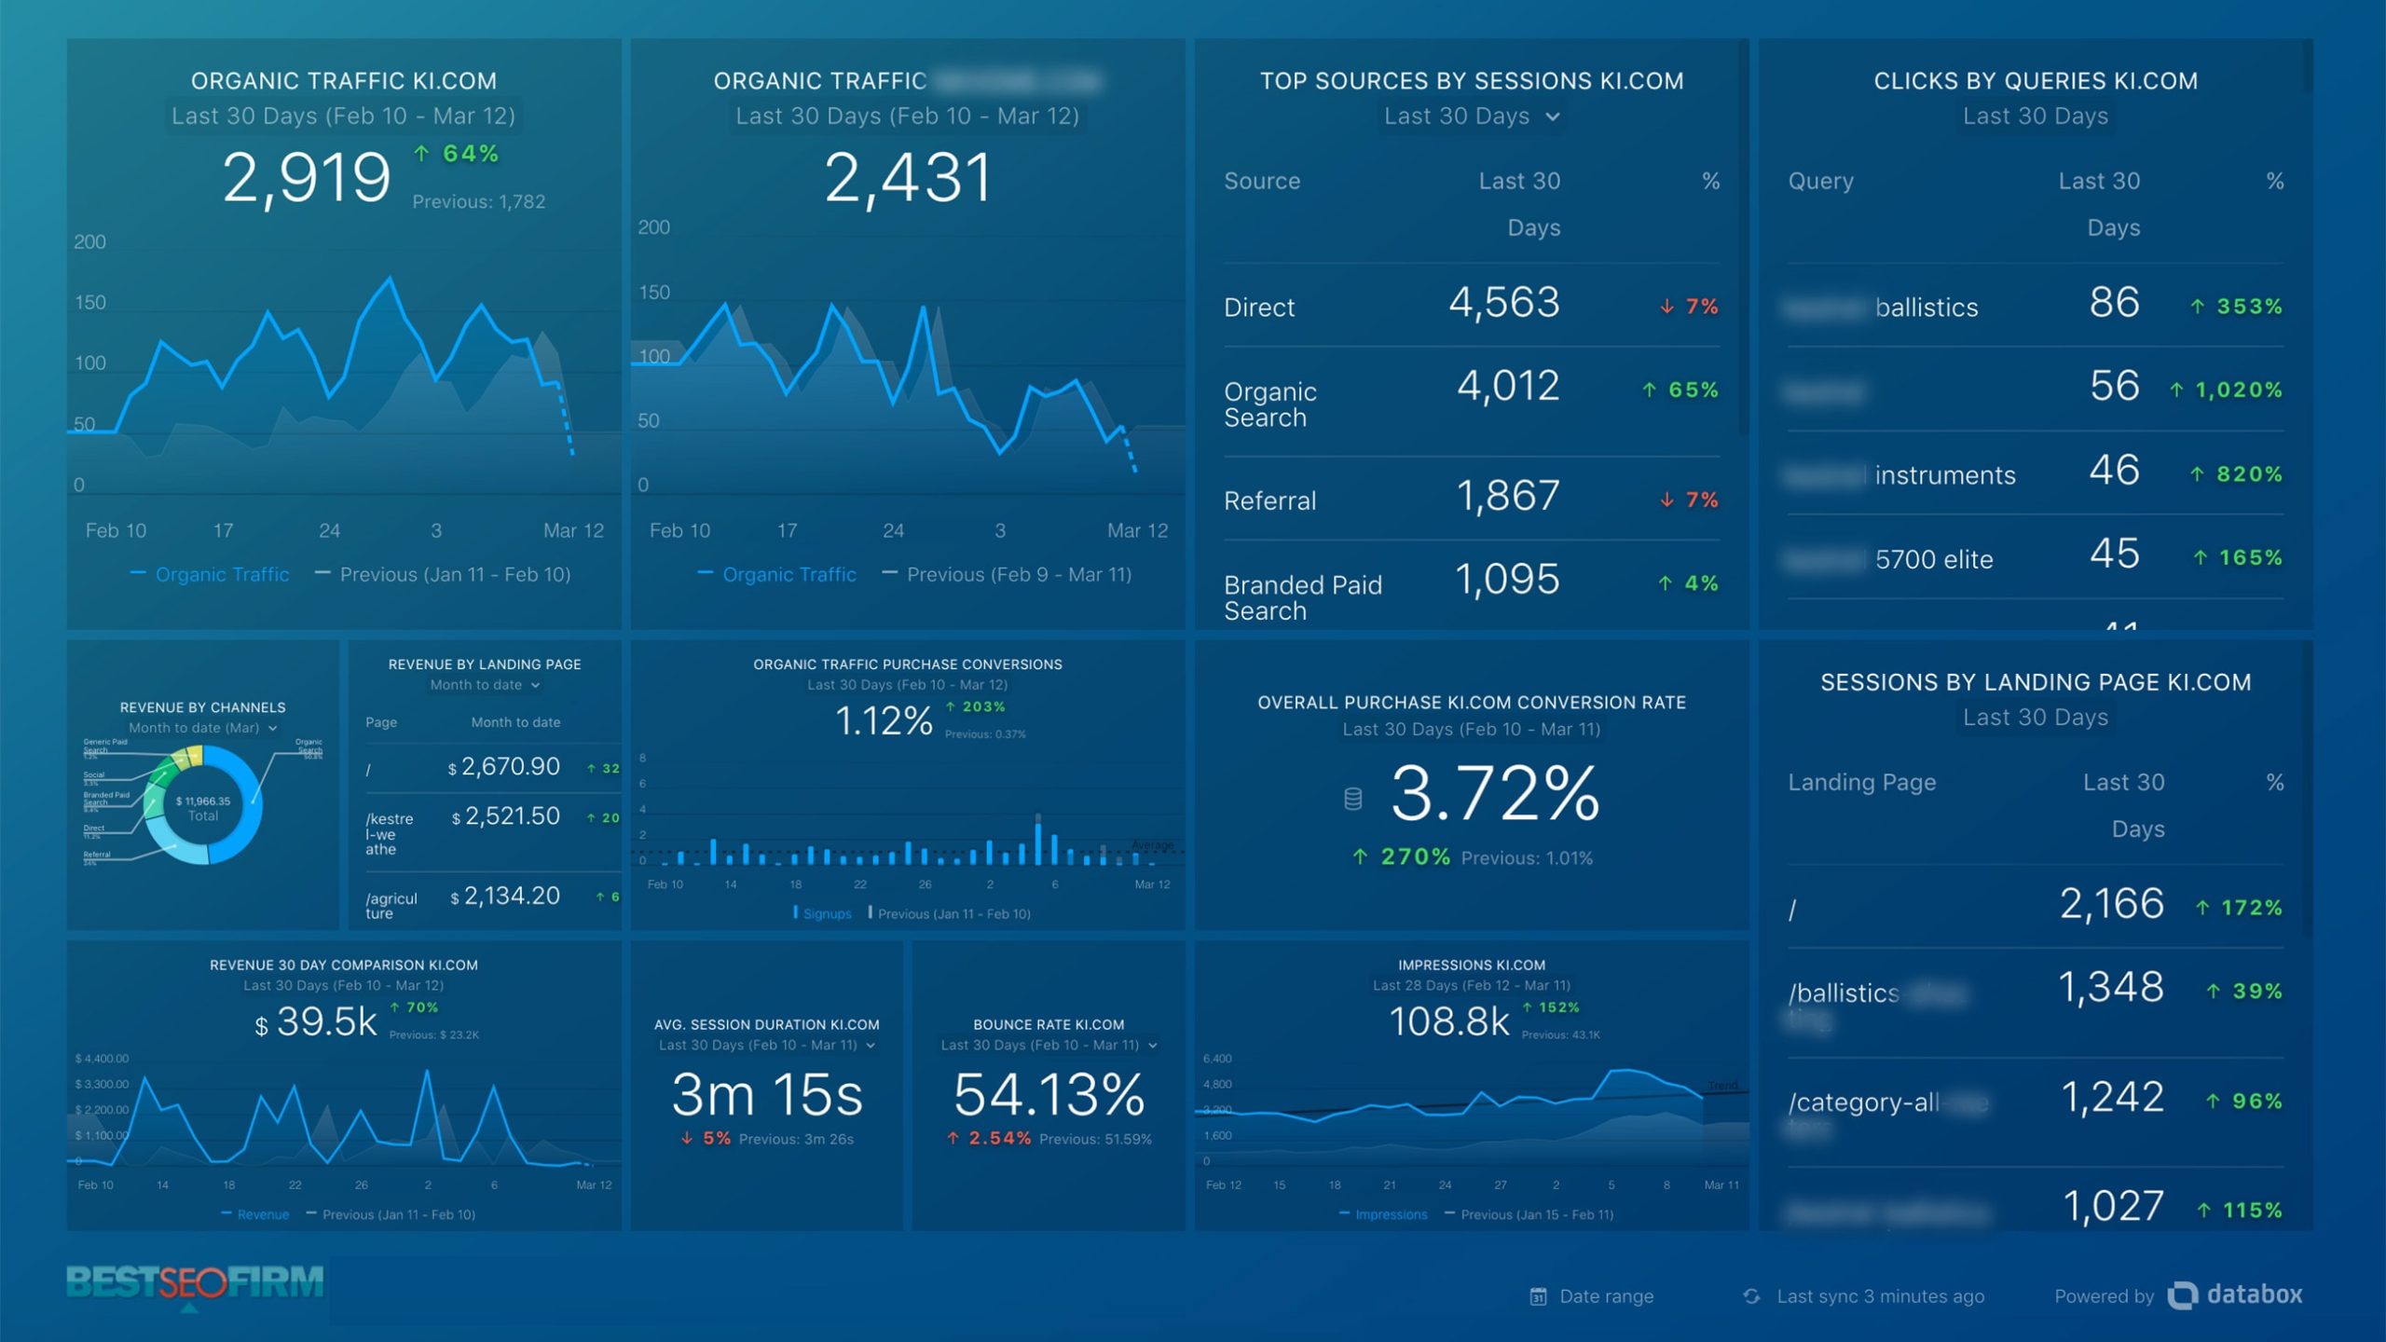
Task: Open Bounce Rate date range dropdown
Action: [x=1049, y=1045]
